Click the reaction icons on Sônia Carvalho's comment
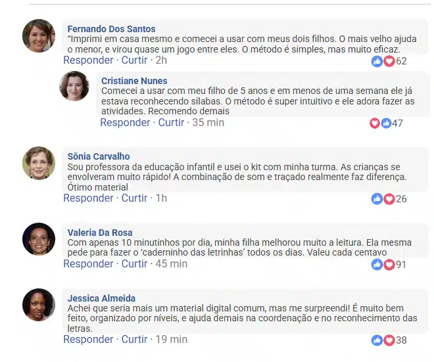 point(383,198)
